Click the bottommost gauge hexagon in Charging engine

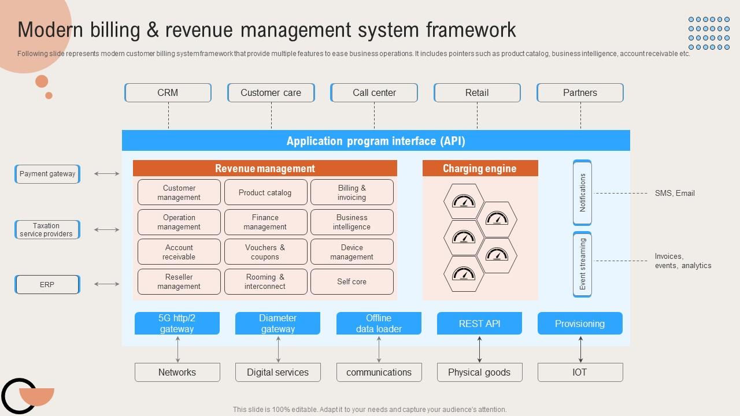464,273
